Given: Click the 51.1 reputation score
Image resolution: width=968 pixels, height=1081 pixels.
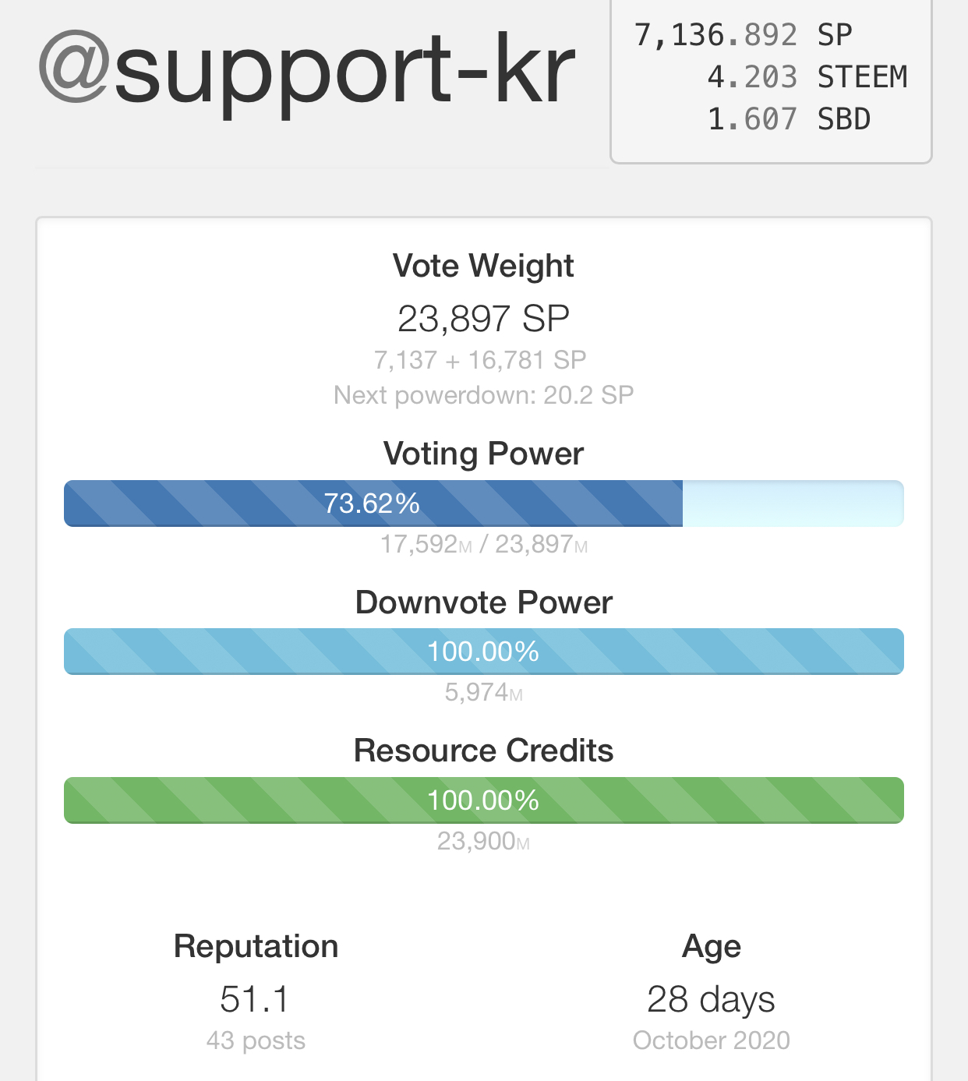Looking at the screenshot, I should point(255,999).
